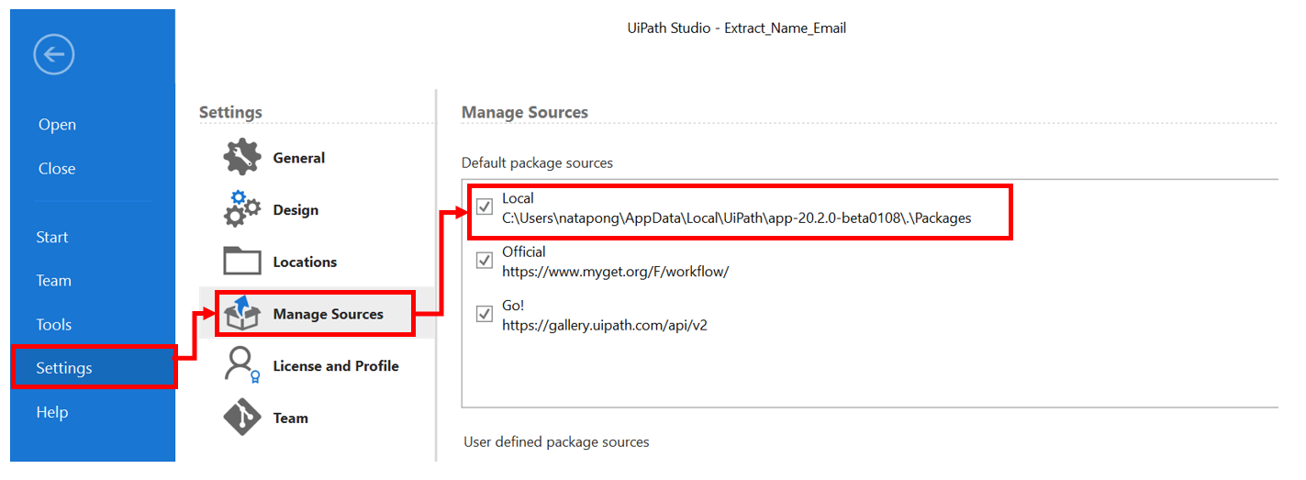
Task: Click the Default package sources label
Action: [x=537, y=162]
